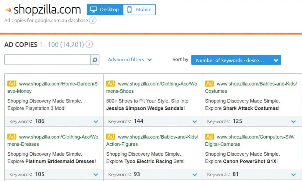302x181 pixels.
Task: Select the text 'Jessica Simpson Wedge Sandals!'
Action: 145,108
